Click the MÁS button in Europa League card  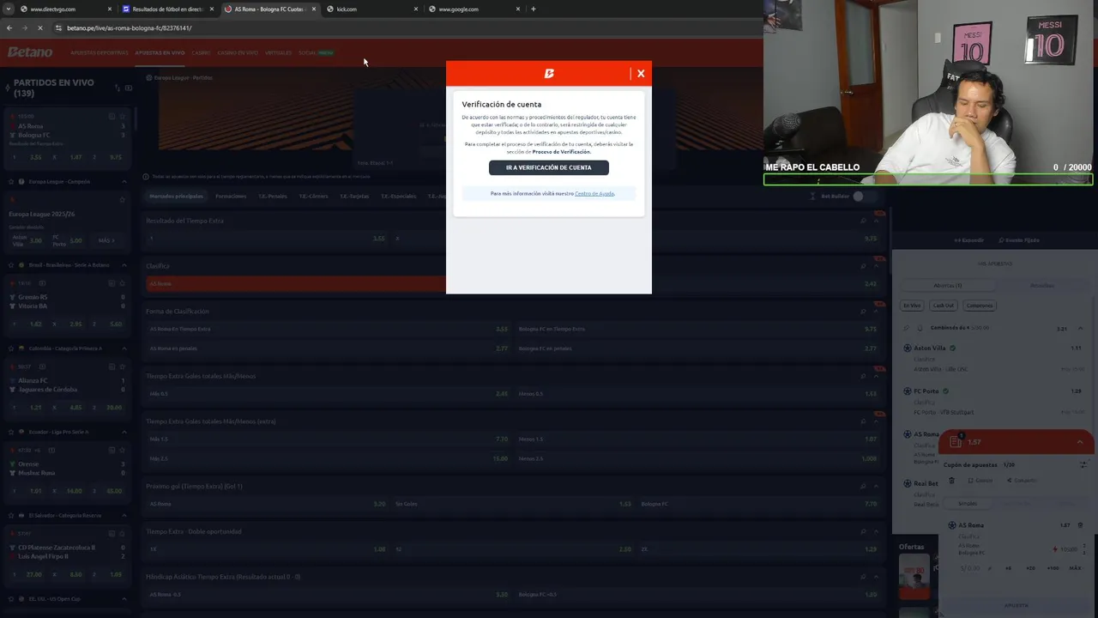click(x=106, y=240)
